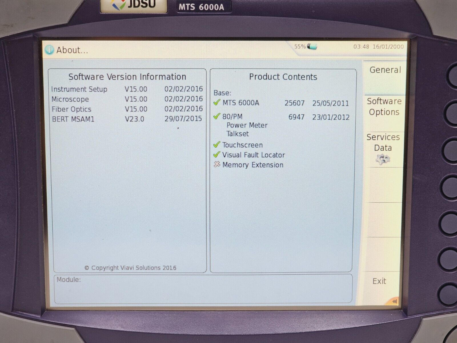The image size is (457, 343).
Task: Click the Touchscreen option checkmark
Action: [x=217, y=144]
